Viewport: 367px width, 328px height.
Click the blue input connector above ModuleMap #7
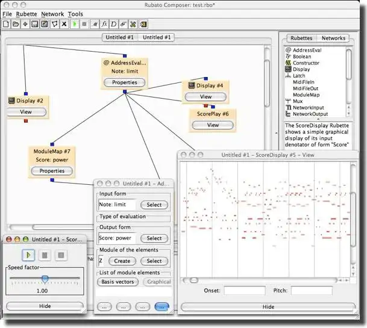pos(52,144)
